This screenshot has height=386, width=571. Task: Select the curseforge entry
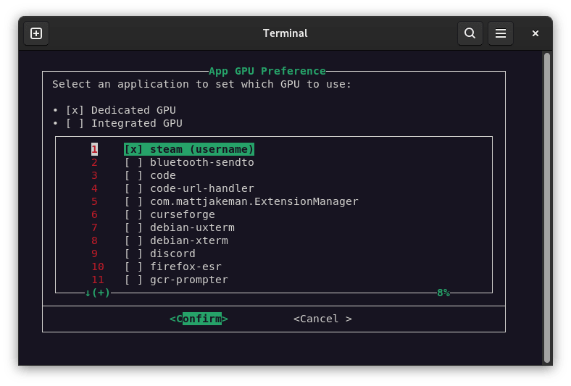click(182, 214)
